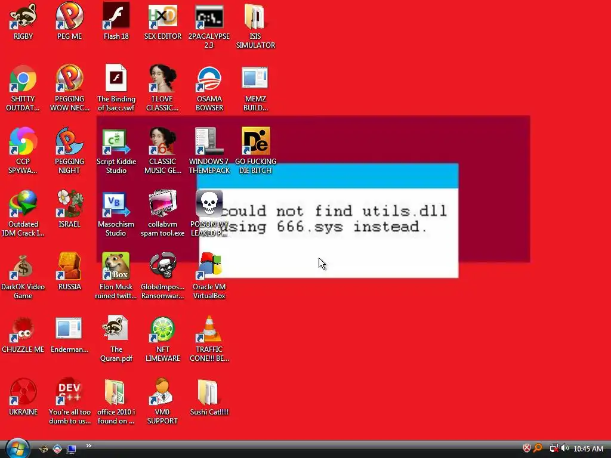Open the HxD hex editor shortcut
Screen dimensions: 611x458
tap(162, 16)
